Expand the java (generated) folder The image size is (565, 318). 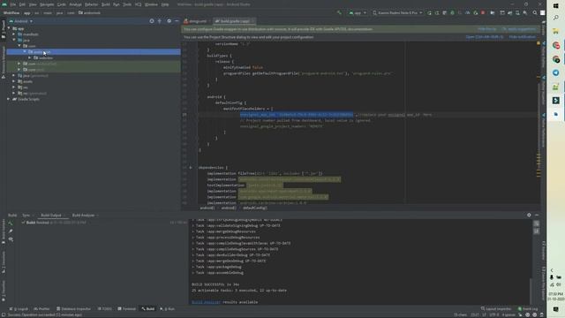click(14, 76)
